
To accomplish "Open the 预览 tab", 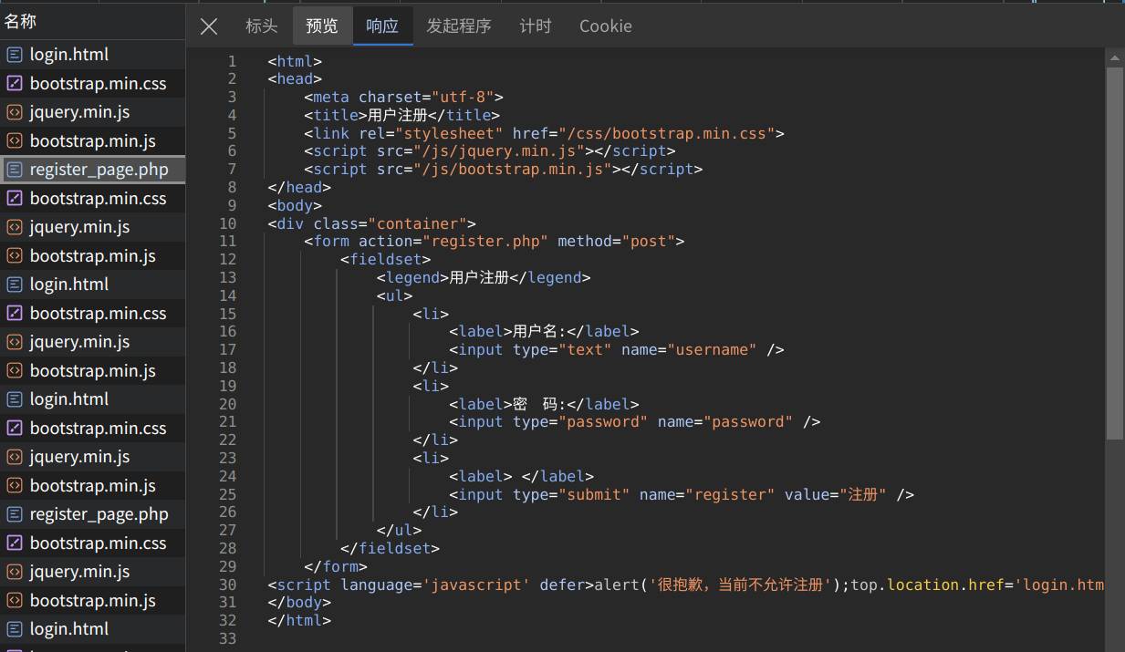I will (322, 26).
